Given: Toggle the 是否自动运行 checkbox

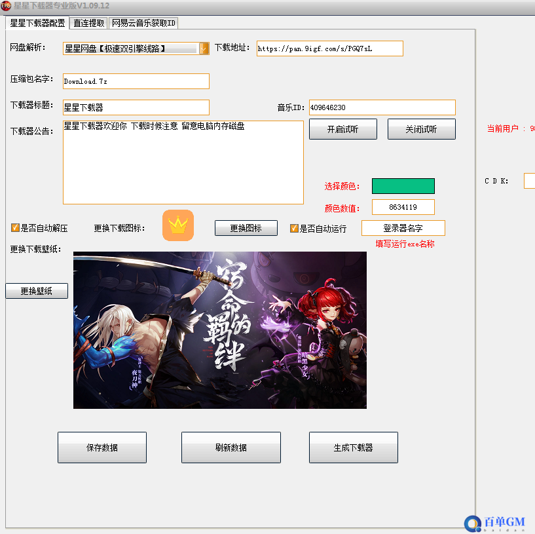Looking at the screenshot, I should [294, 228].
